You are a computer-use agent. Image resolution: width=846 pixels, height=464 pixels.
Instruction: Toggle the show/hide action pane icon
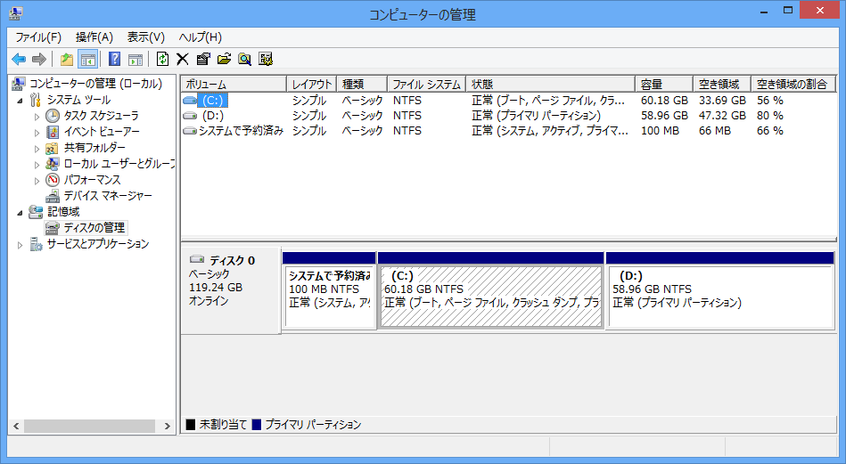[x=136, y=60]
